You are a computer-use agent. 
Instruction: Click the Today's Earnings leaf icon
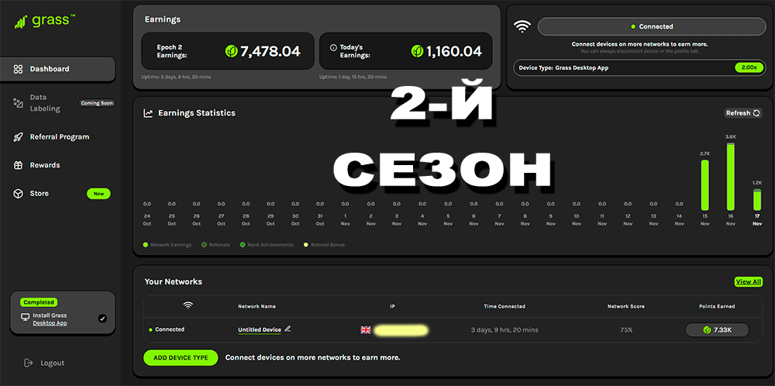(x=418, y=51)
